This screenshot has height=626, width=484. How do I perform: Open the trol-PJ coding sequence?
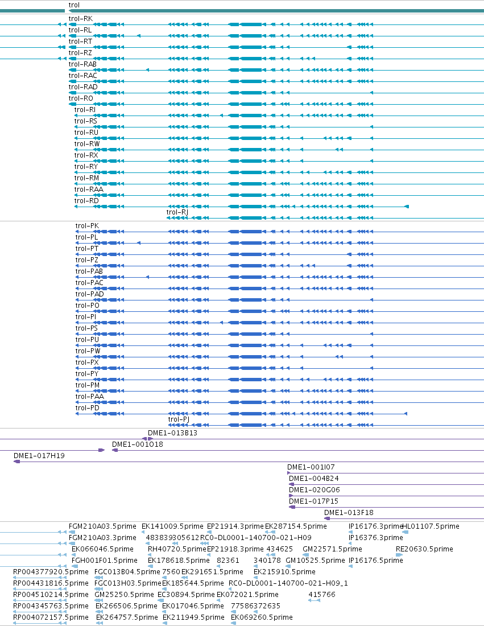pos(179,419)
